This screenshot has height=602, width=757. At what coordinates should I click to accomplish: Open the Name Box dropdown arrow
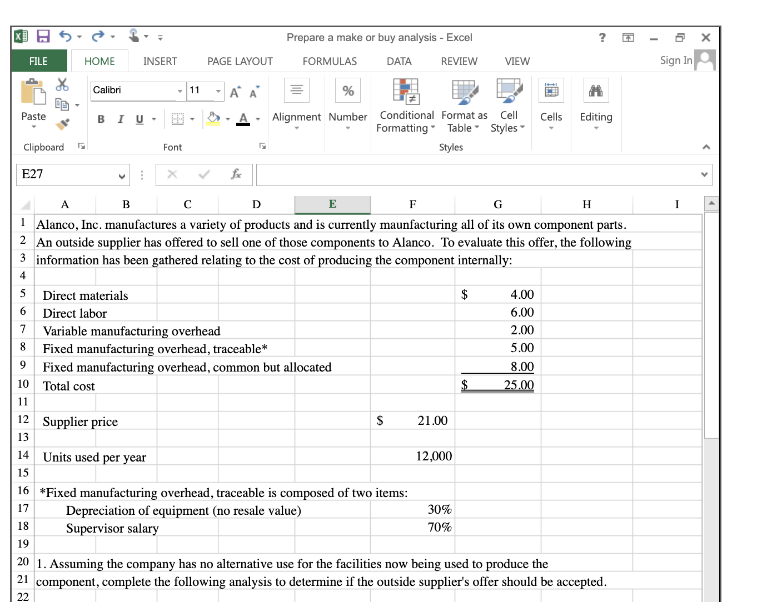point(122,176)
